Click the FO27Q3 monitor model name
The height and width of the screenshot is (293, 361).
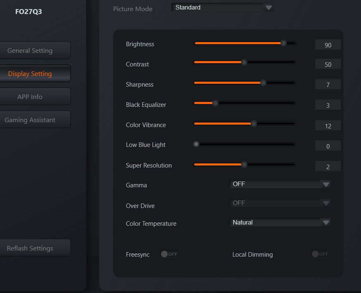coord(28,12)
